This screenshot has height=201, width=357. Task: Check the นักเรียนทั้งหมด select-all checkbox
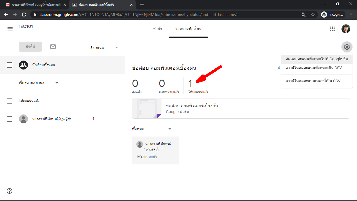(9, 65)
